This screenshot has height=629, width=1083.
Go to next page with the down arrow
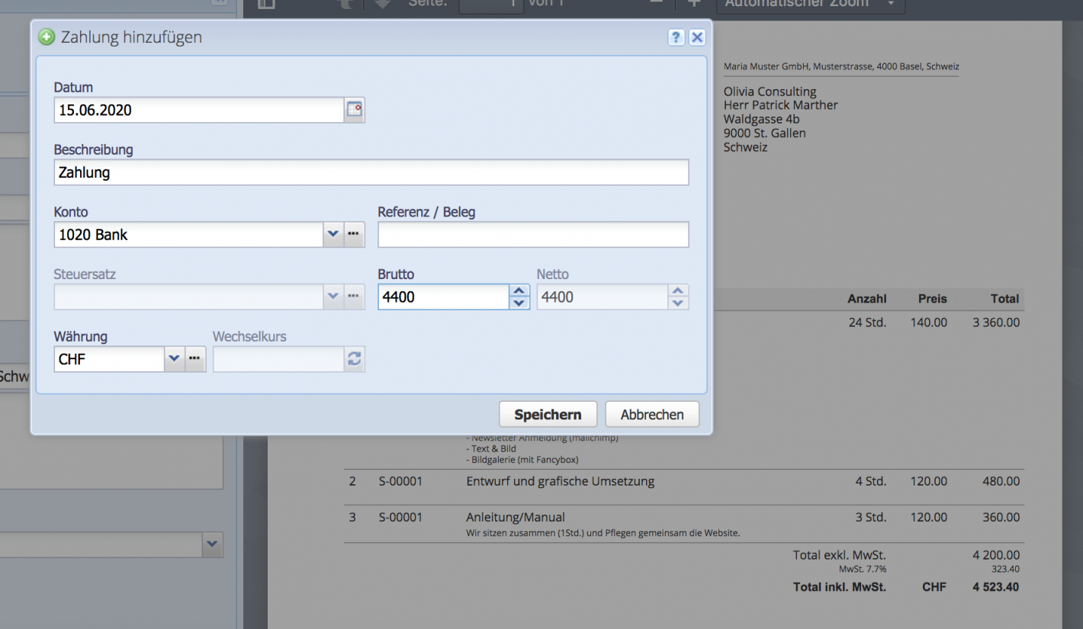tap(381, 5)
